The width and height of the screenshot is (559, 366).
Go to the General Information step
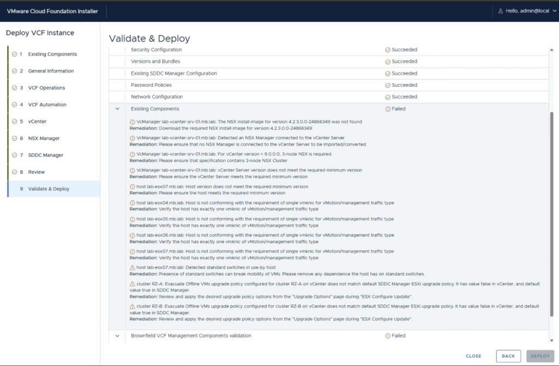tap(51, 71)
